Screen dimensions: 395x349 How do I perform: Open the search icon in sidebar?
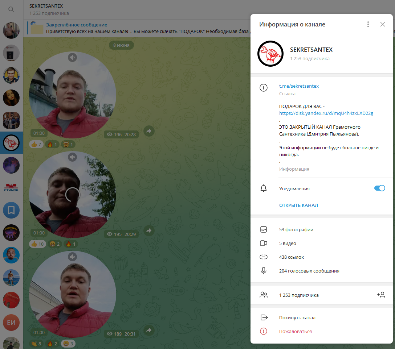click(11, 9)
